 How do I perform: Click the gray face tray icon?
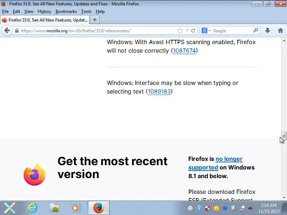point(190,208)
